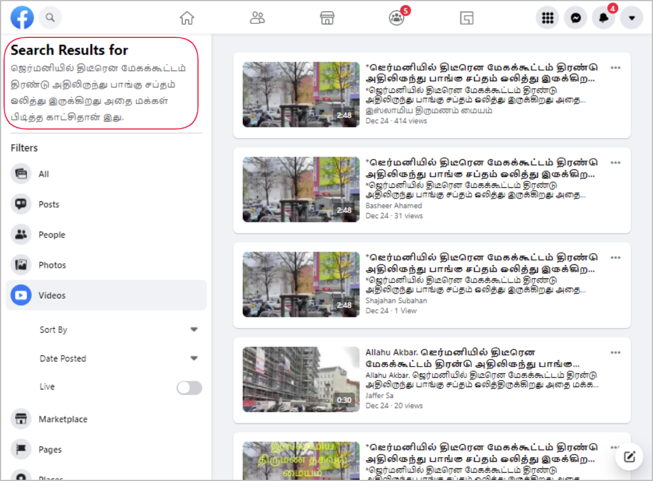This screenshot has height=481, width=653.
Task: Open options for Jaffer Sa's video
Action: (616, 352)
